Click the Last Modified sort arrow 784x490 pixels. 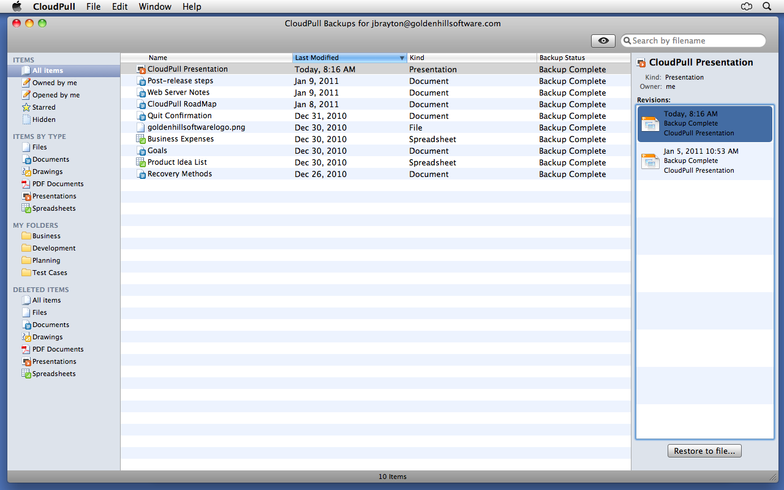[402, 58]
